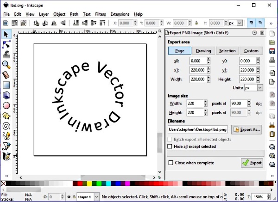Viewport: 278px width, 202px height.
Task: Pick the magenta palette swatch
Action: [127, 184]
